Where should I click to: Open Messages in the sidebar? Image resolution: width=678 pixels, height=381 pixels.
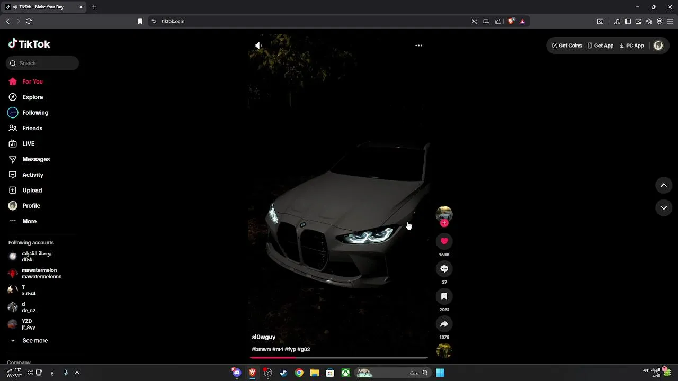pos(29,159)
